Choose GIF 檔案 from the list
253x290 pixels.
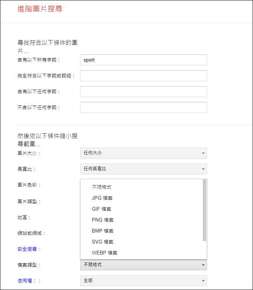[x=102, y=209]
